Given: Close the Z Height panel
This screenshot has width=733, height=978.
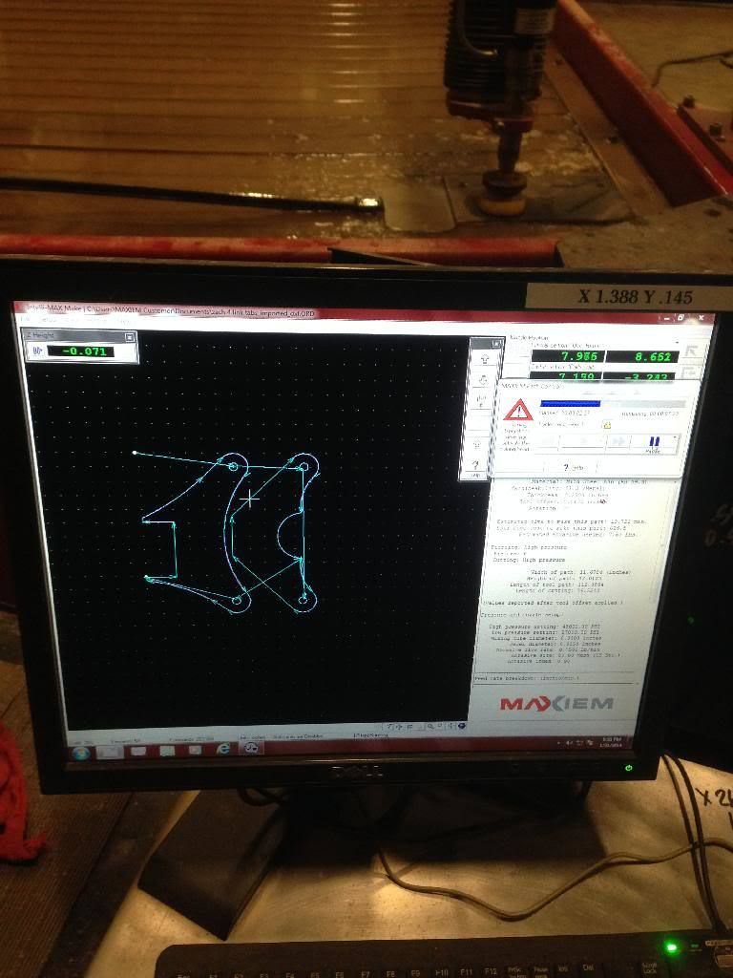Looking at the screenshot, I should (x=129, y=337).
